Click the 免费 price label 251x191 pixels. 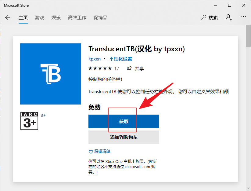[x=95, y=107]
